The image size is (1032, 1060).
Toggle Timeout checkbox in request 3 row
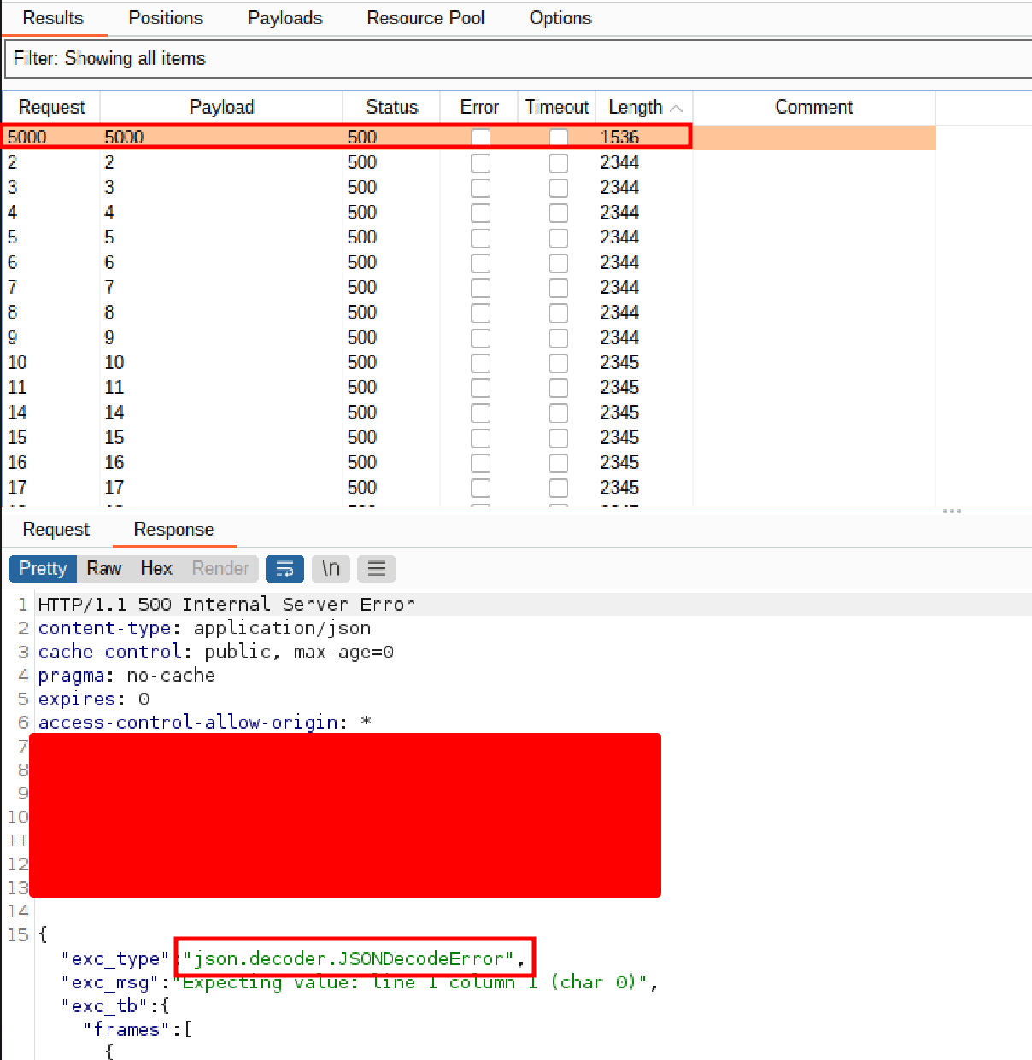coord(559,188)
